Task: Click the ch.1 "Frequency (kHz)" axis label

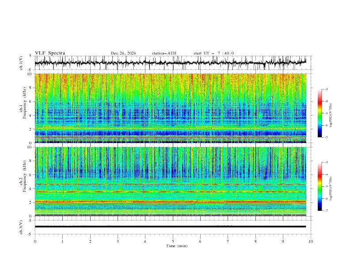Action: coord(25,103)
